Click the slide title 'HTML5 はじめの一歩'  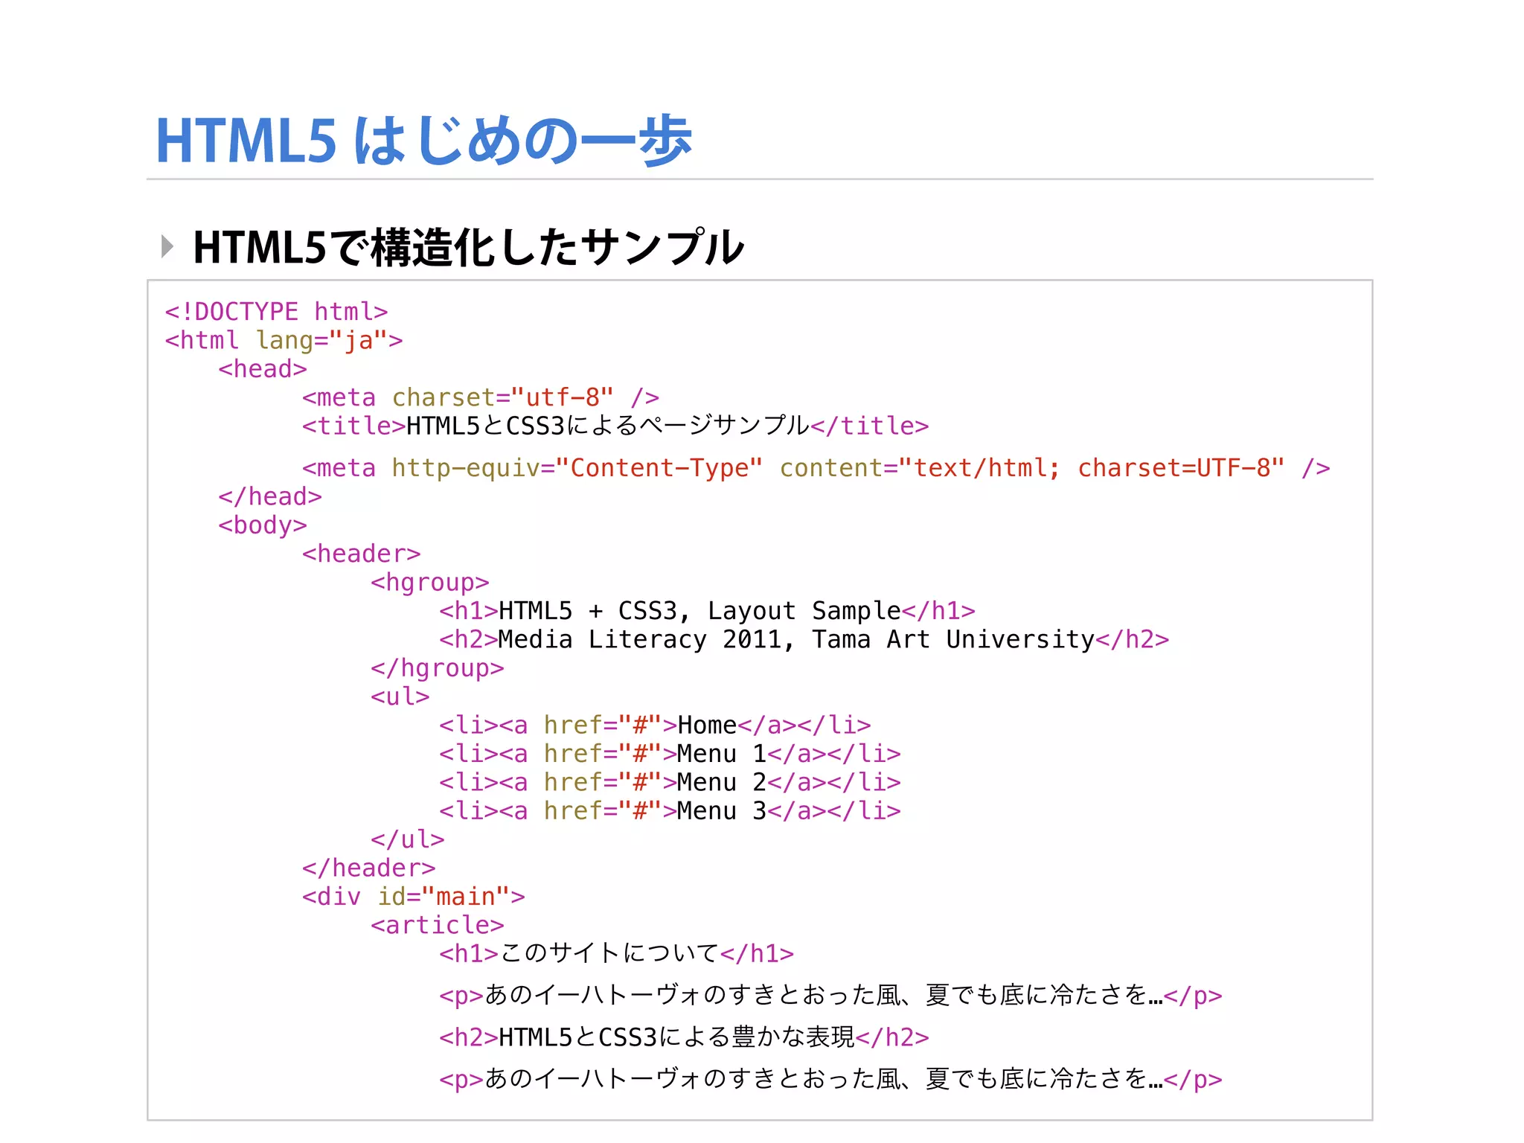click(x=424, y=140)
